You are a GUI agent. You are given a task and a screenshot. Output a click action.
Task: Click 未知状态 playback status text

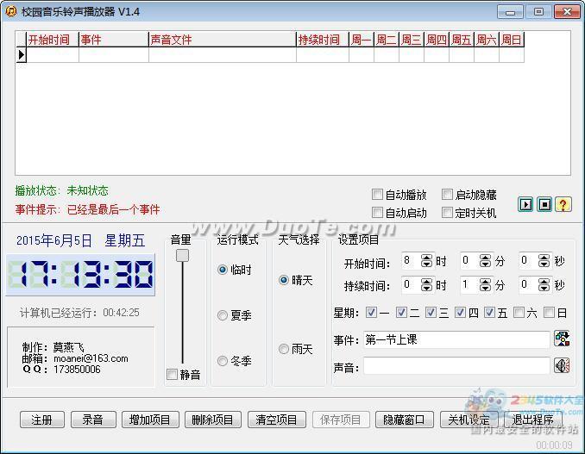coord(88,190)
